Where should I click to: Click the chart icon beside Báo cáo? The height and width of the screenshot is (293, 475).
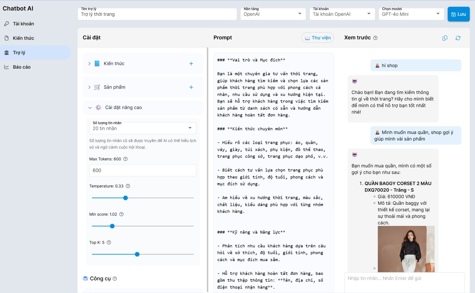click(x=7, y=67)
